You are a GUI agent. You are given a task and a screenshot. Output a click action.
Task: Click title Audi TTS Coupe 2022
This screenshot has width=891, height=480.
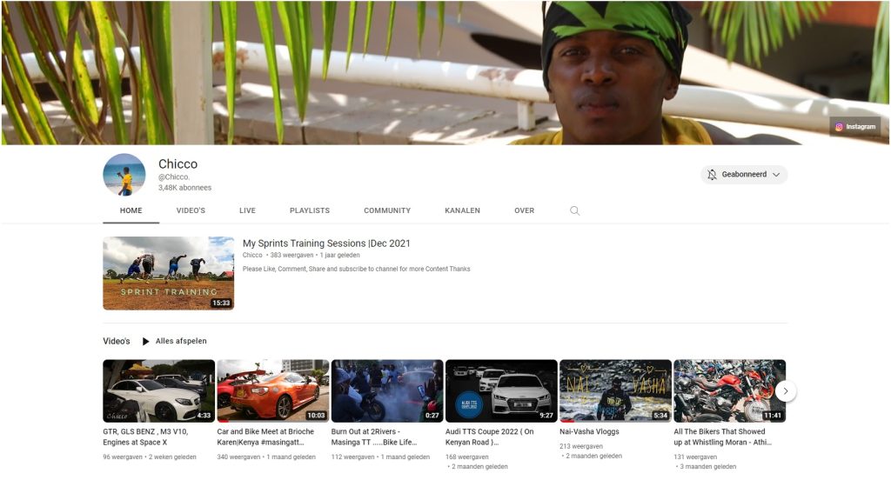coord(489,437)
